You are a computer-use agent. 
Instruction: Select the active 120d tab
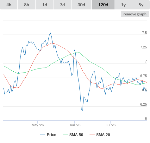pos(103,5)
